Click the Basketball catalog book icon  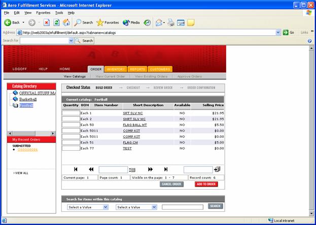(15, 99)
